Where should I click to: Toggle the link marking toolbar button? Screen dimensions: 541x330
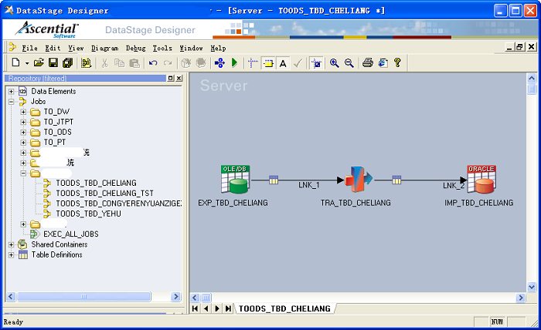(268, 62)
